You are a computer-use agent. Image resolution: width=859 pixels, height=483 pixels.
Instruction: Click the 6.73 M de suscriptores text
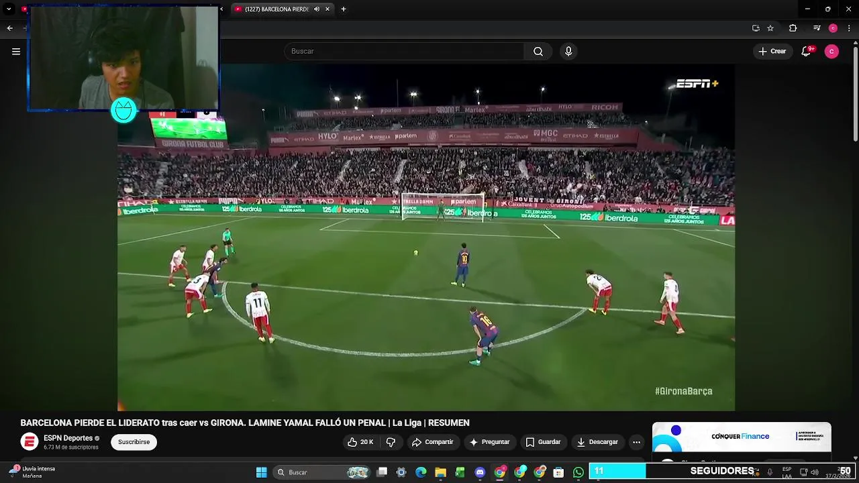[x=70, y=447]
